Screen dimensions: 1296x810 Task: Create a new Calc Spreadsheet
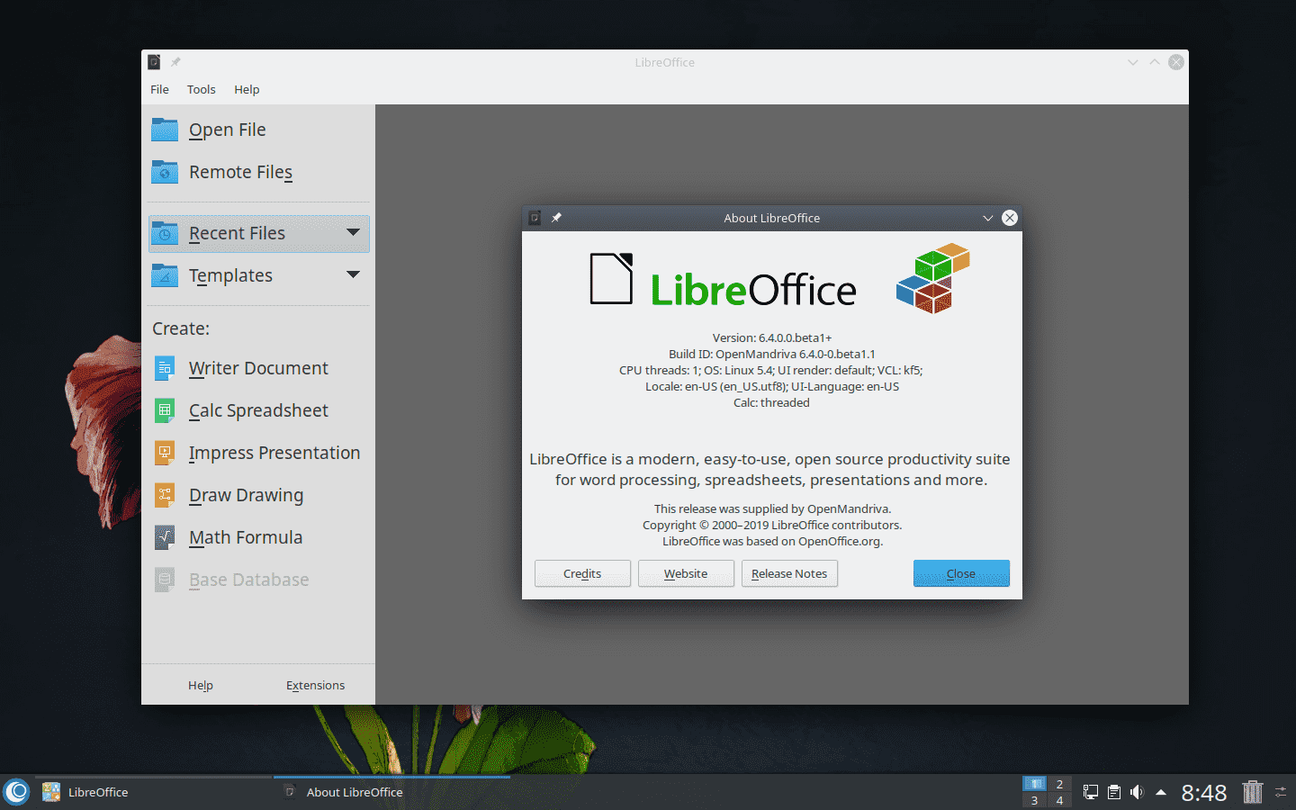tap(258, 410)
